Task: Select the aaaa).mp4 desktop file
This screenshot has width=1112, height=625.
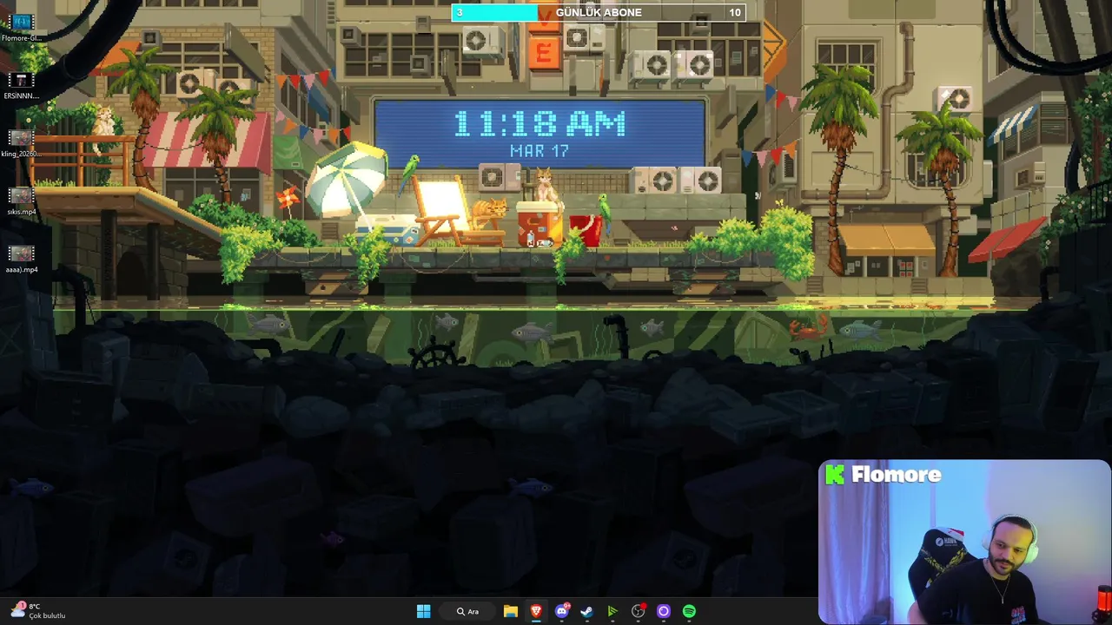Action: click(21, 259)
